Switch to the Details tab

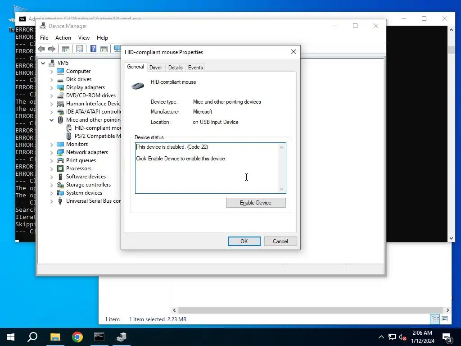(x=175, y=68)
